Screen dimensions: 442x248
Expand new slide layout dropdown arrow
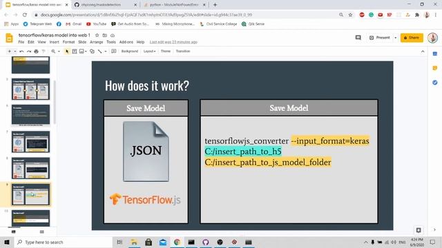15,51
